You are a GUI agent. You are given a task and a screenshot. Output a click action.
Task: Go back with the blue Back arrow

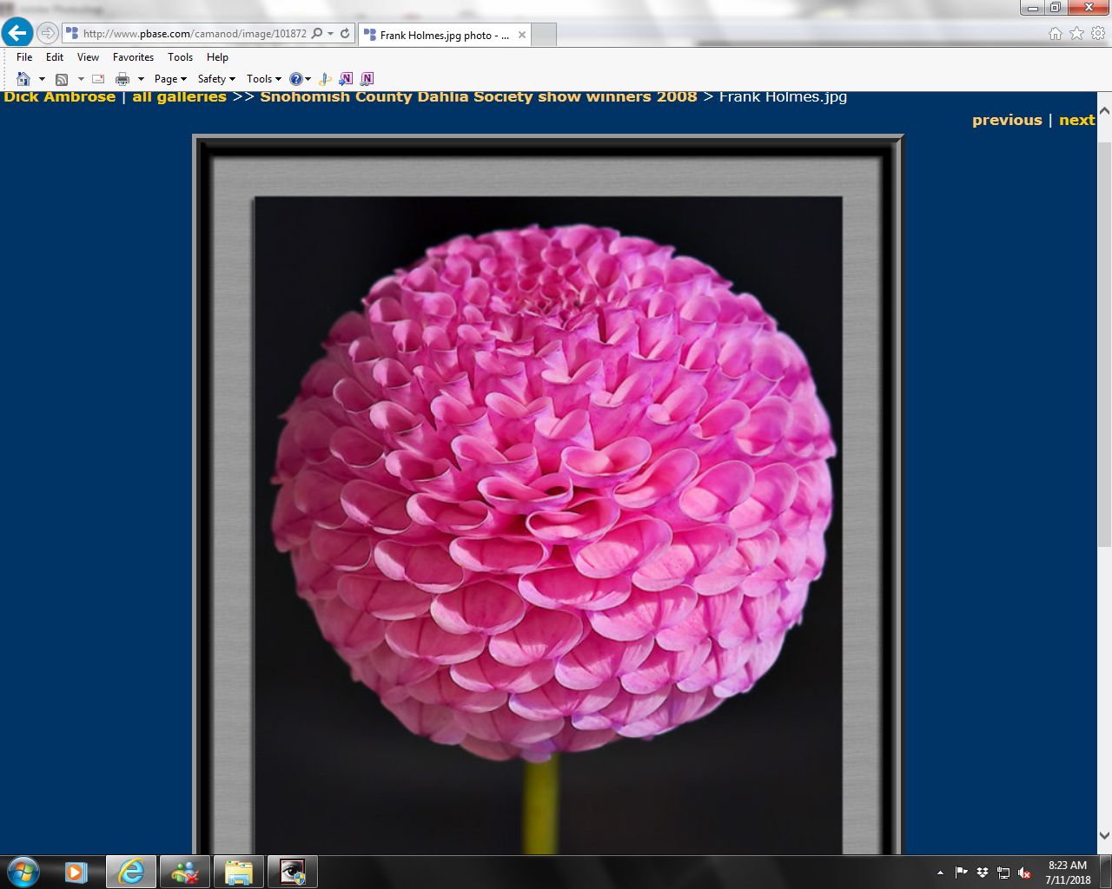coord(17,33)
